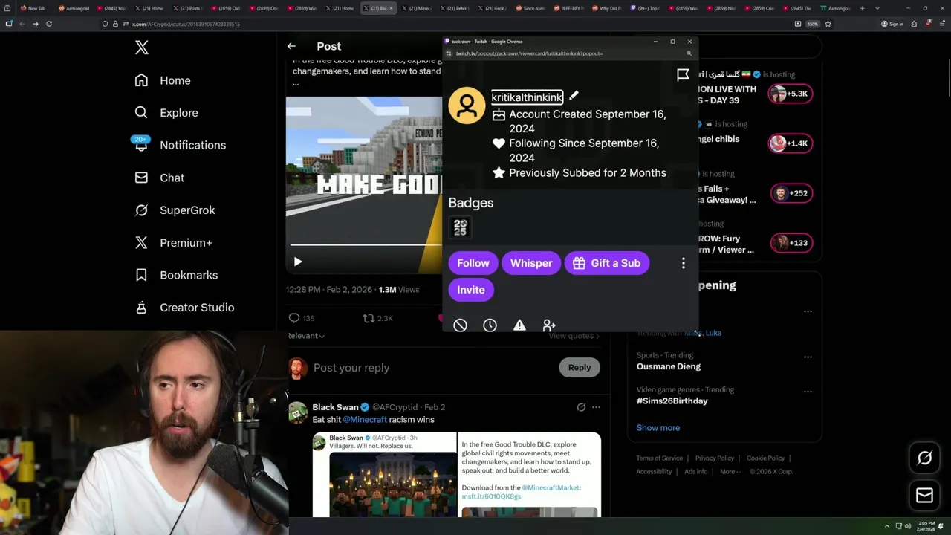Click the Follow button in viewer card
The height and width of the screenshot is (535, 951).
pyautogui.click(x=473, y=263)
